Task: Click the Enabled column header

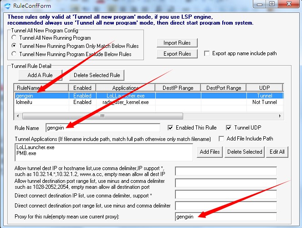Action: coord(82,88)
